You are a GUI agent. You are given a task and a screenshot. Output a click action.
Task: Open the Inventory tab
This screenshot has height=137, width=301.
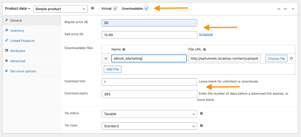(32, 31)
